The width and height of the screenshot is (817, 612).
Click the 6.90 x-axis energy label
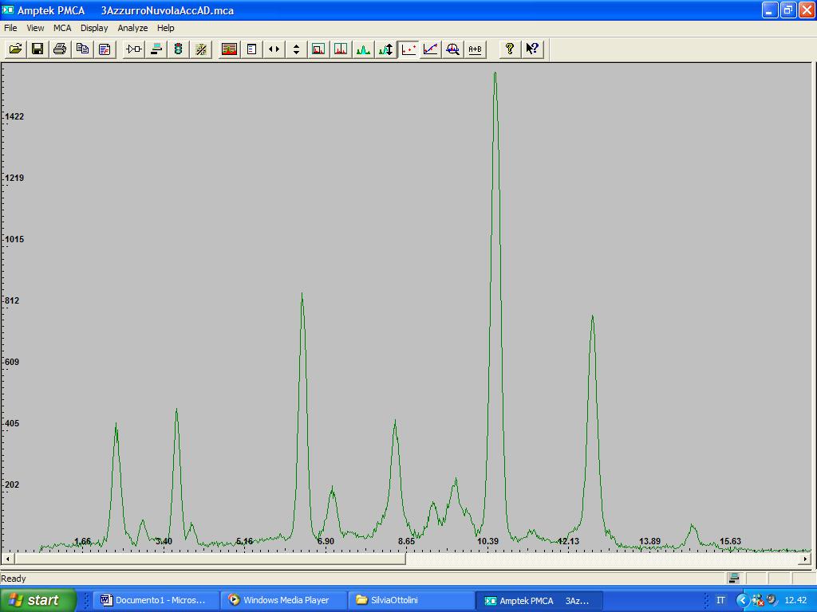pyautogui.click(x=326, y=541)
